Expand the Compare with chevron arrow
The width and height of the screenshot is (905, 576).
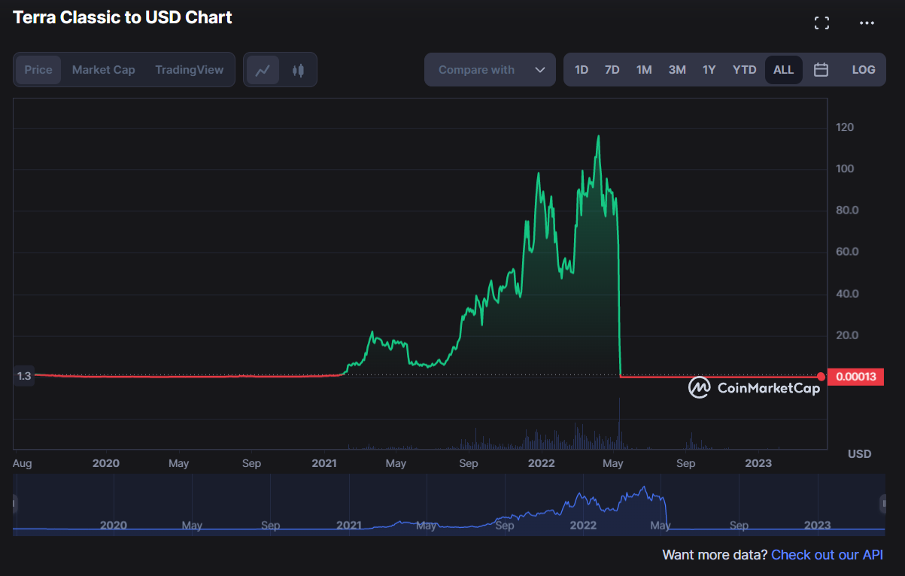pyautogui.click(x=539, y=70)
